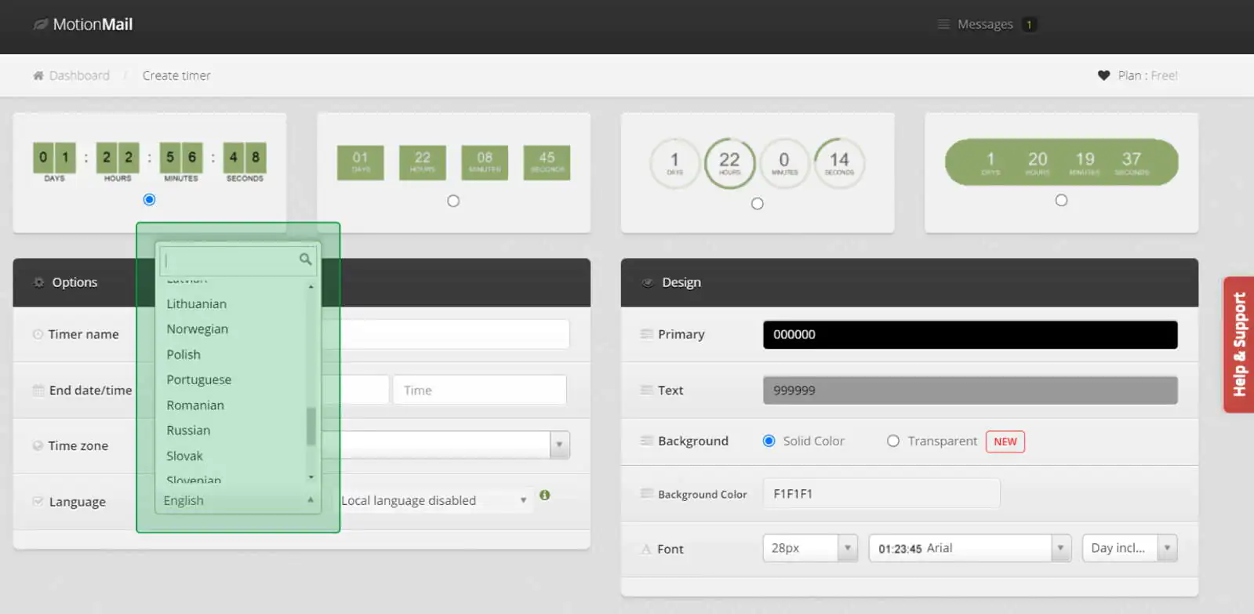Image resolution: width=1254 pixels, height=614 pixels.
Task: Click the circular countdown preview
Action: (x=757, y=163)
